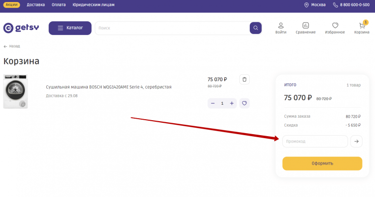Viewport: 375px width, 197px height.
Task: Click the 80 720 ₽ order sum value
Action: click(x=353, y=116)
